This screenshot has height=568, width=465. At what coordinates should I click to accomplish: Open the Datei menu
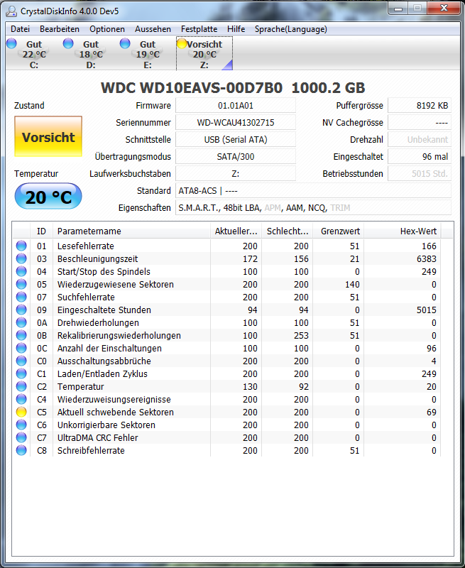click(x=20, y=29)
